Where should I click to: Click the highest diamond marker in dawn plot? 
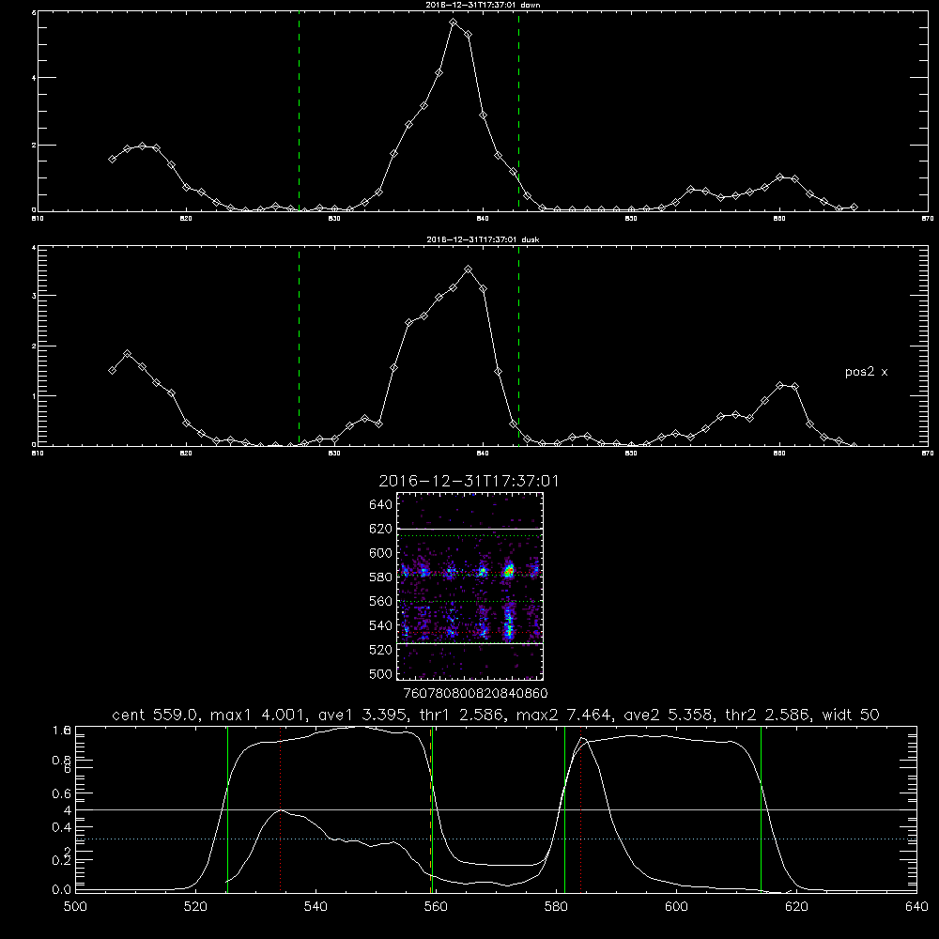454,23
